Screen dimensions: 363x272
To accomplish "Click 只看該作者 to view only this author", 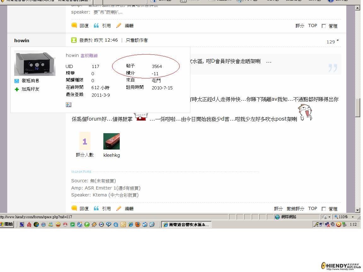I will (x=136, y=40).
